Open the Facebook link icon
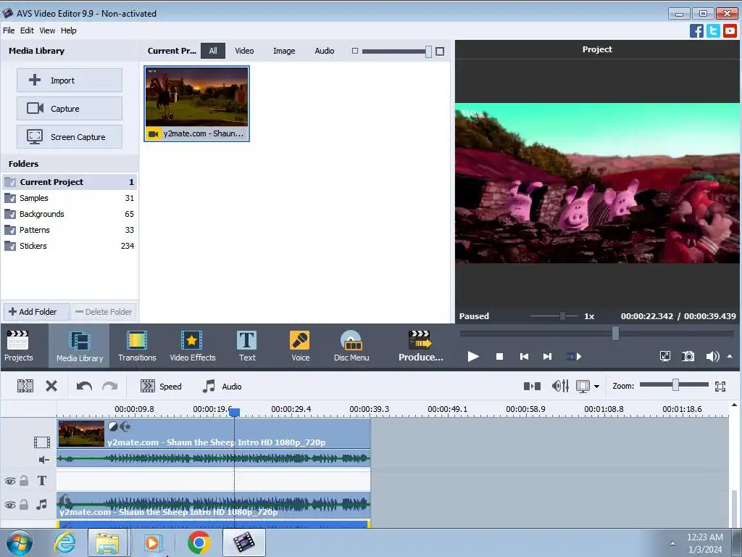742x557 pixels. point(696,30)
